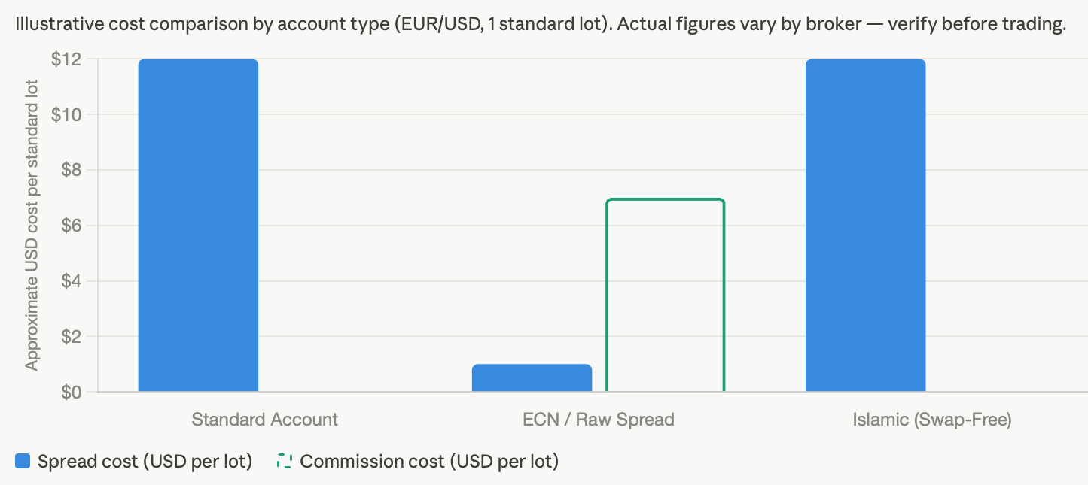Click the green dashed Commission cost legend swatch
This screenshot has height=485, width=1088.
(285, 461)
